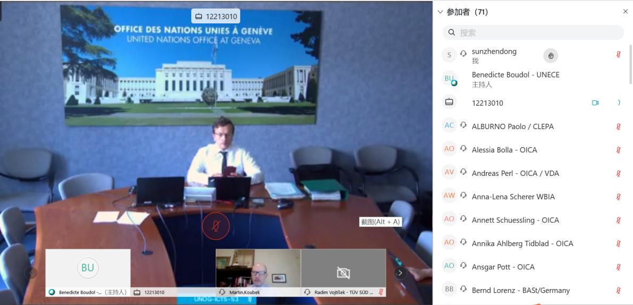Click the video camera icon for 12213010
The image size is (633, 305).
pos(595,103)
